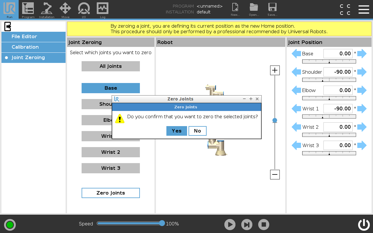373x233 pixels.
Task: Increase Base joint with right arrow
Action: (x=362, y=54)
